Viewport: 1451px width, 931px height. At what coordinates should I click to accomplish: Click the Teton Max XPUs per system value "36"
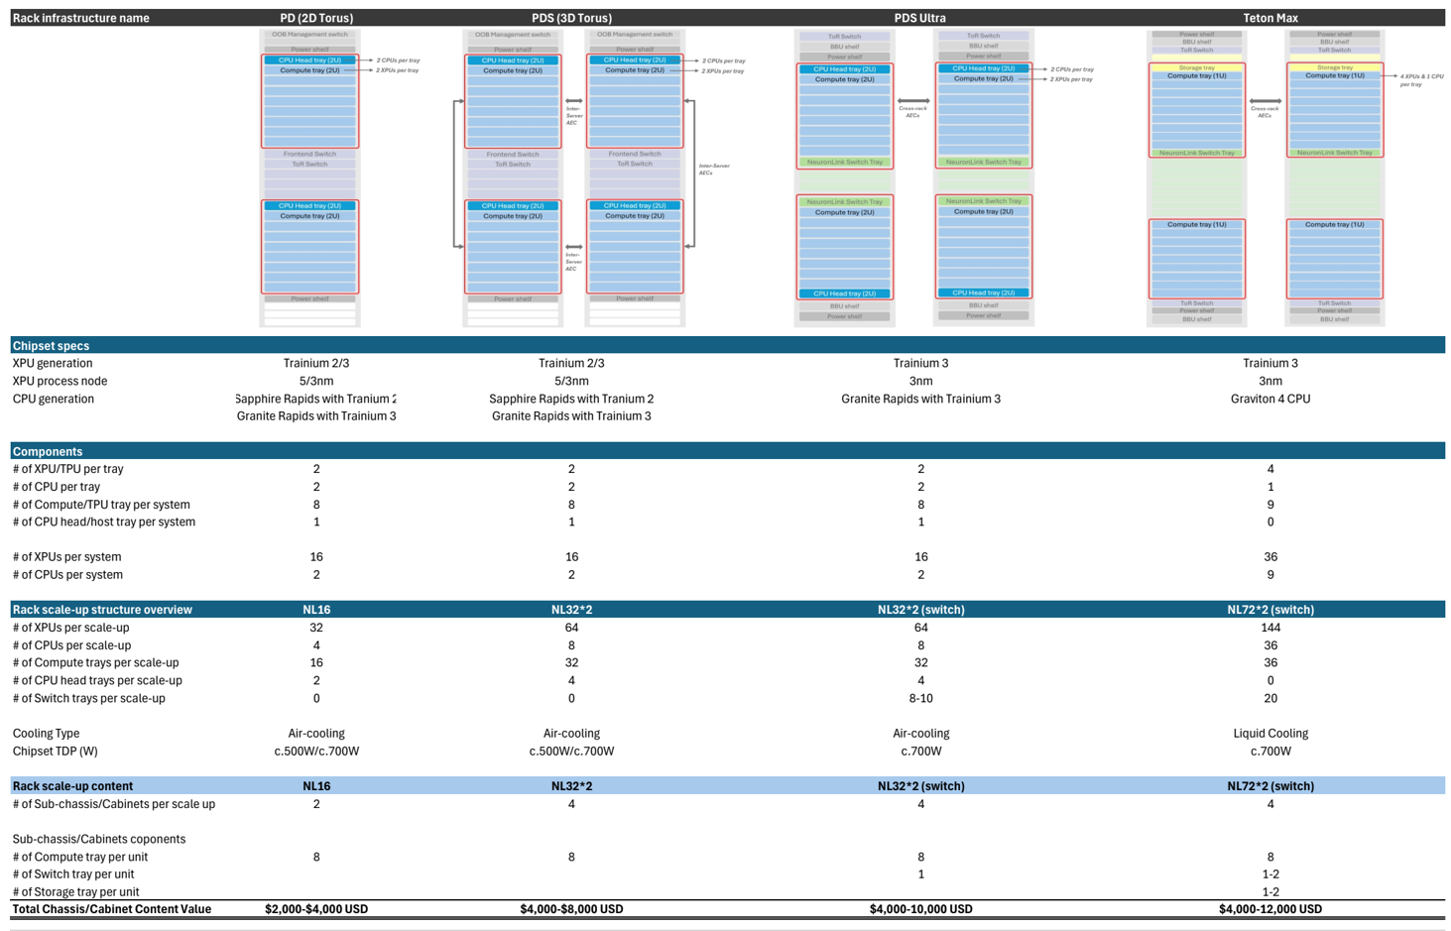[x=1270, y=557]
